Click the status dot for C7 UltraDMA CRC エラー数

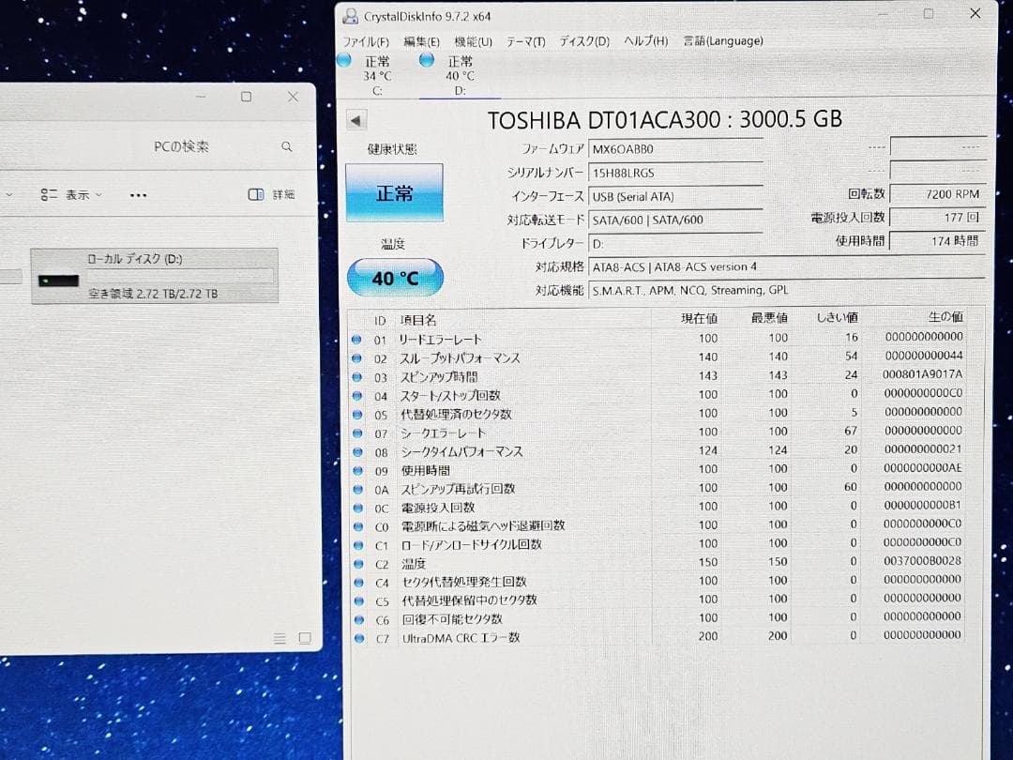pos(359,639)
